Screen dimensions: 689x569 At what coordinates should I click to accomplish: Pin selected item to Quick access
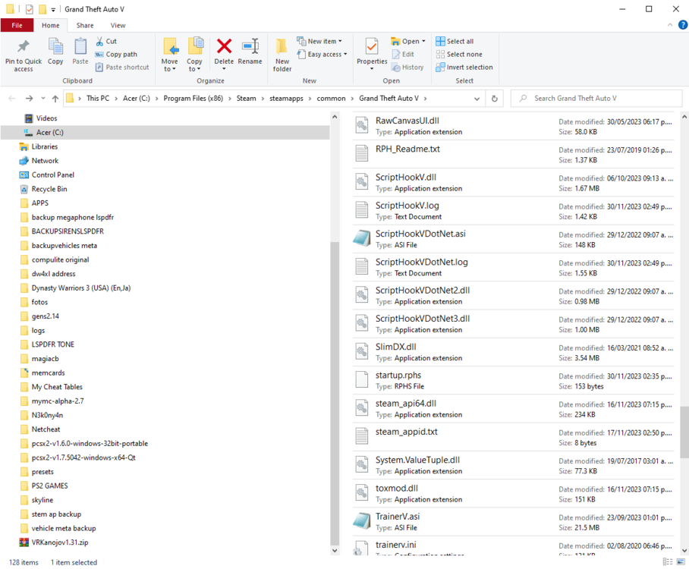pos(22,53)
